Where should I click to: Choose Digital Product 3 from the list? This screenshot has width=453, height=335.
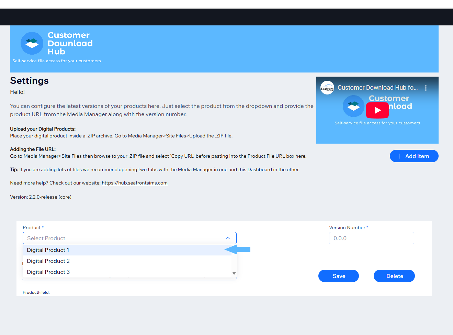[127, 272]
